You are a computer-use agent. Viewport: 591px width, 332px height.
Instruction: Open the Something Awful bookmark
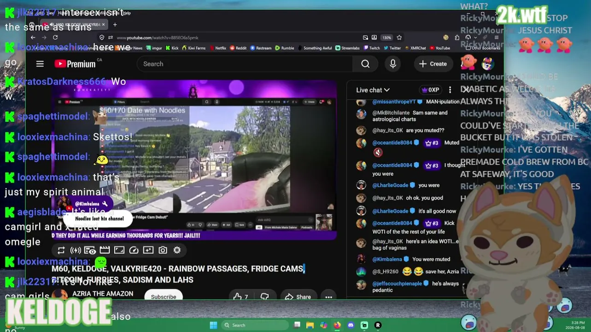point(315,48)
